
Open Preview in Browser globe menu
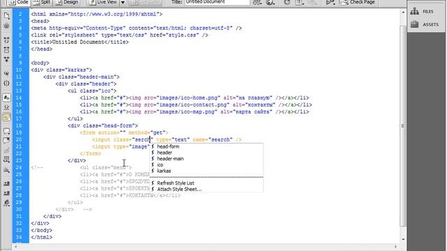[270, 3]
